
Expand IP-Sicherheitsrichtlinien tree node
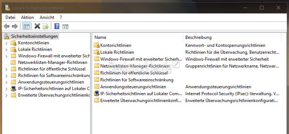pos(7,89)
